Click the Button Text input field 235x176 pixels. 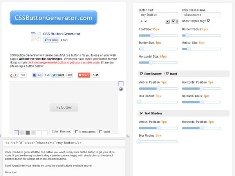(x=158, y=15)
